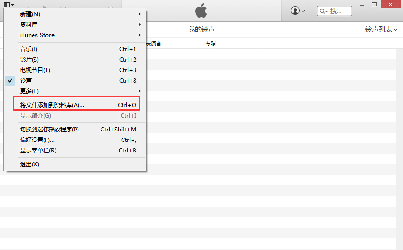This screenshot has width=403, height=250.
Task: Expand the 资料库 submenu
Action: point(80,25)
